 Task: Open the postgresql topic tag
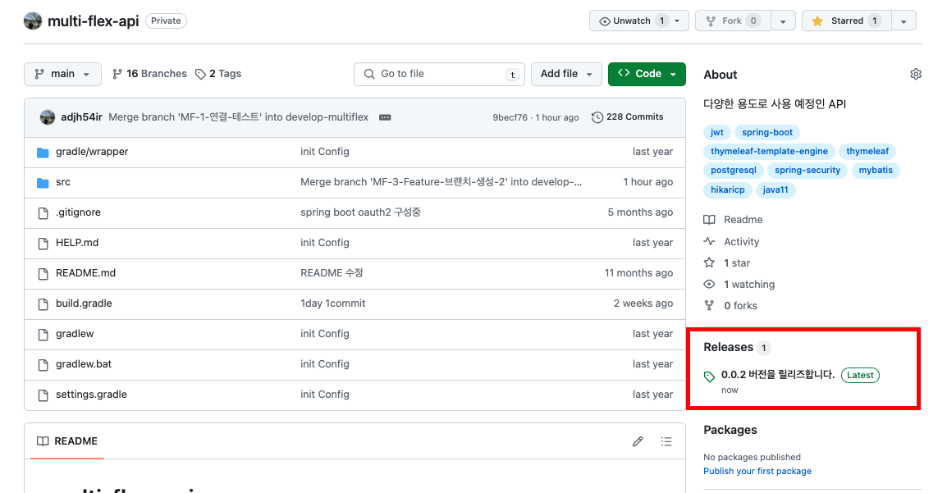coord(733,170)
